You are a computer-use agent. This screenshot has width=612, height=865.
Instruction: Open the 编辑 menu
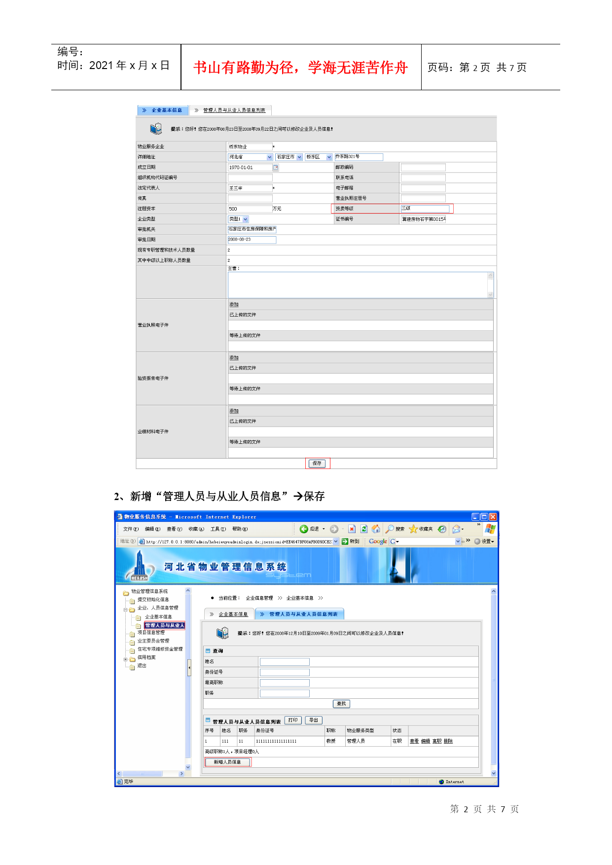click(152, 529)
